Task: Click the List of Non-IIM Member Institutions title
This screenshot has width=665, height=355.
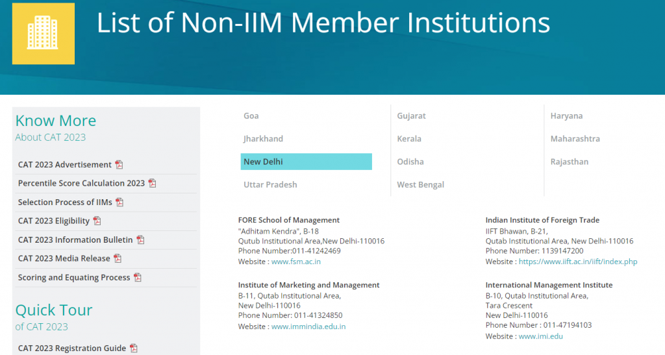Action: click(x=323, y=23)
